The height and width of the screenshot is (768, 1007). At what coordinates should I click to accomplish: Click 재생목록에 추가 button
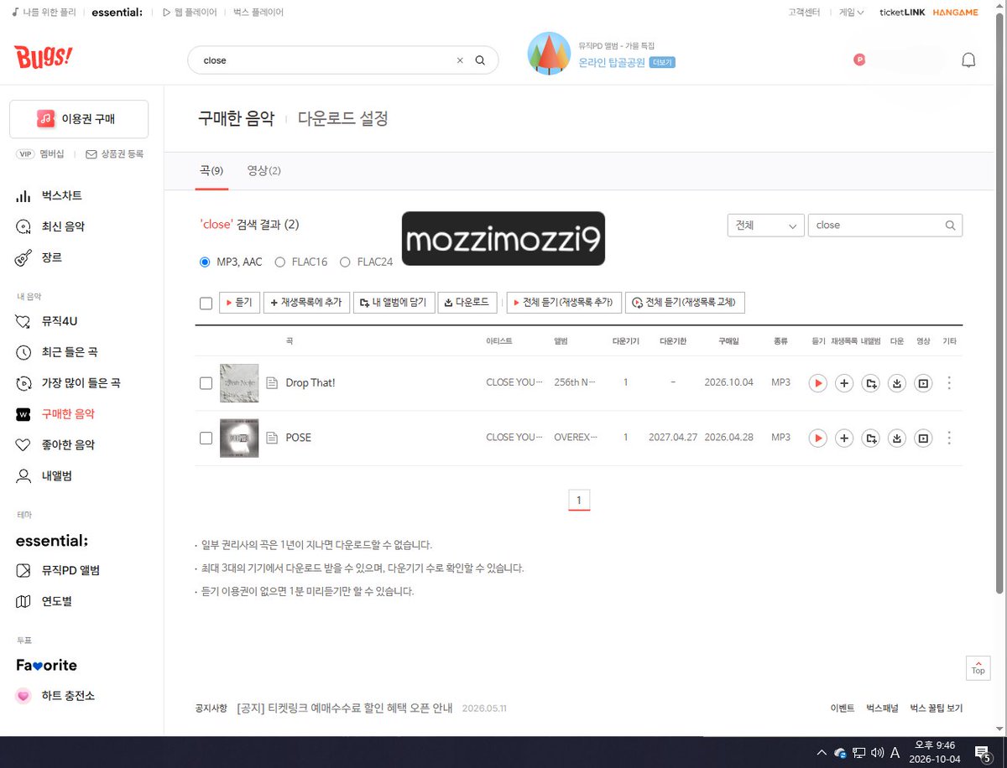coord(306,303)
